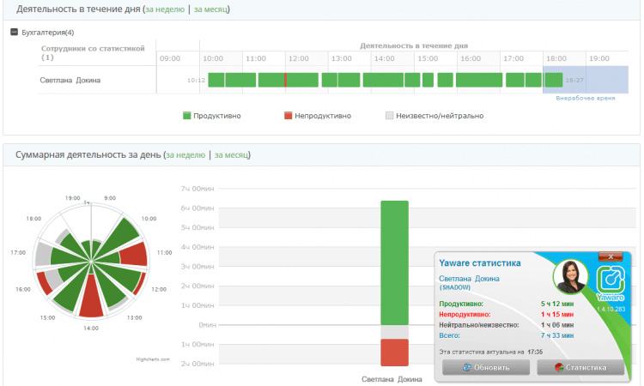Click the 14:00 hour column header
This screenshot has height=386, width=644.
(x=385, y=58)
